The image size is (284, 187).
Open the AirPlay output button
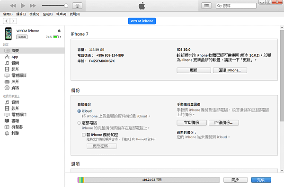77,6
